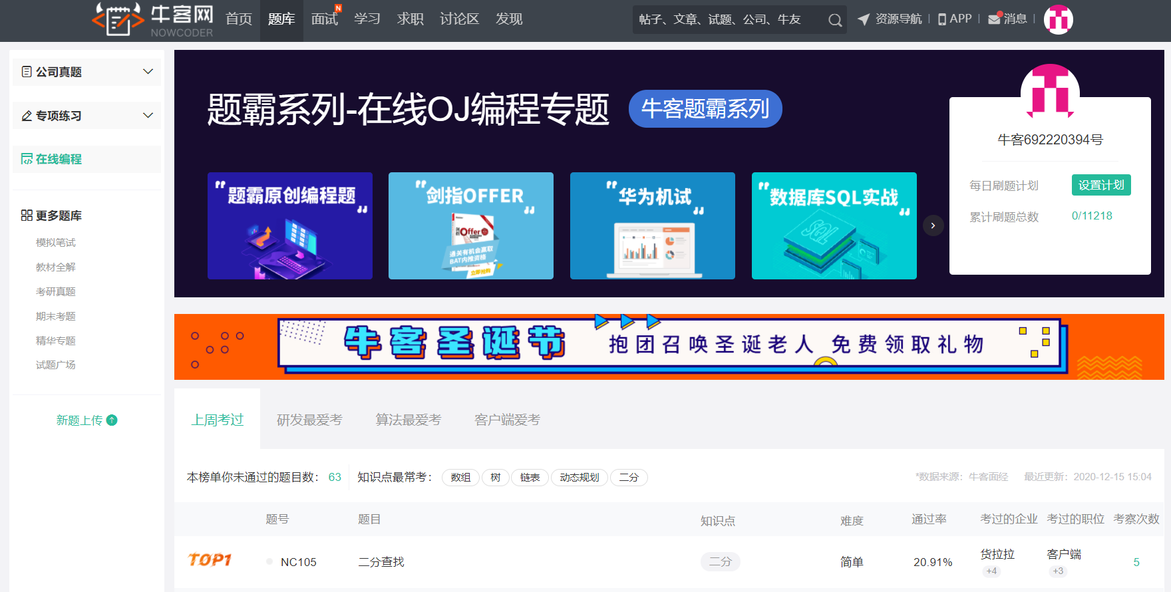Filter by the 树 tag

click(x=496, y=478)
